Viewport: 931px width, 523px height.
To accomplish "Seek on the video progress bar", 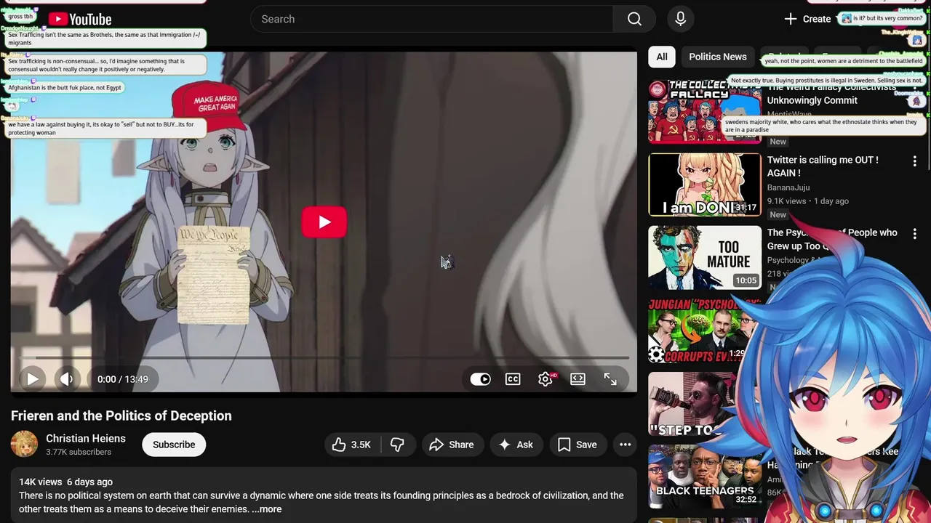I will coord(324,358).
